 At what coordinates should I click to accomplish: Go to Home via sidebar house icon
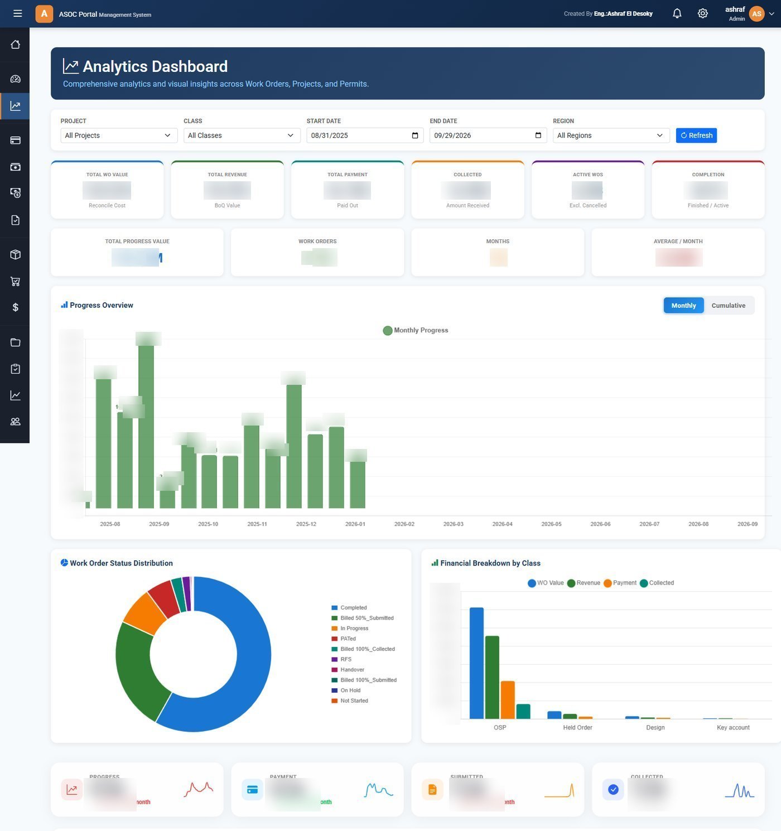click(15, 45)
